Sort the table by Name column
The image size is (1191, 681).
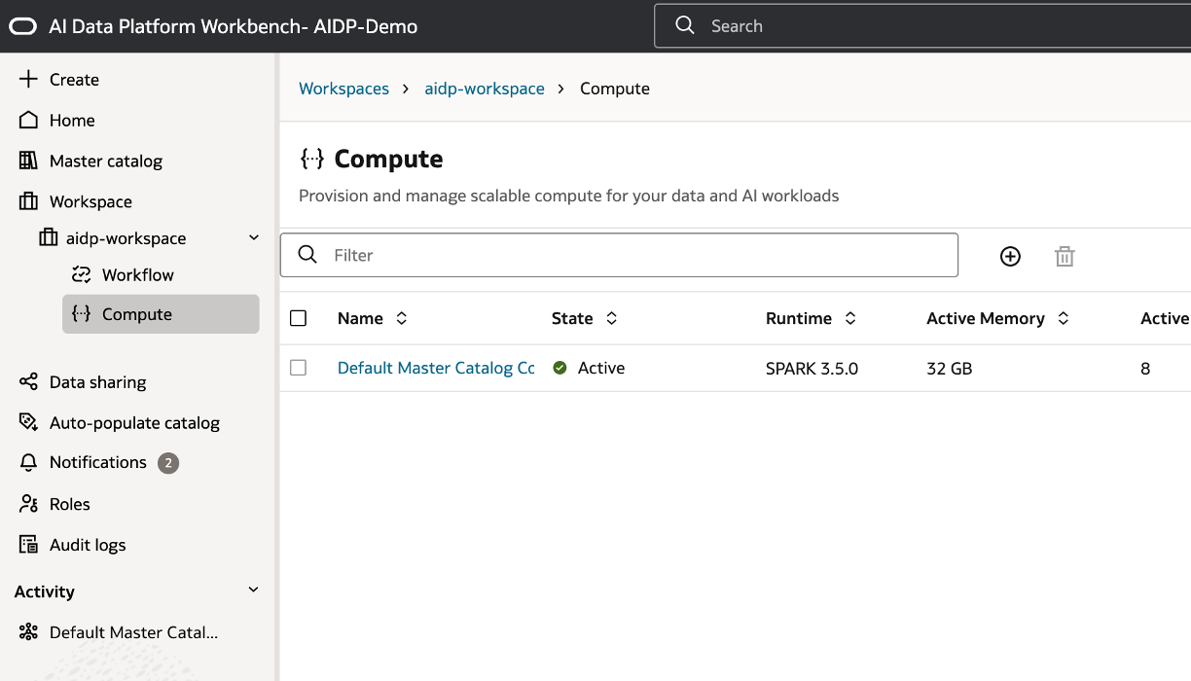401,318
